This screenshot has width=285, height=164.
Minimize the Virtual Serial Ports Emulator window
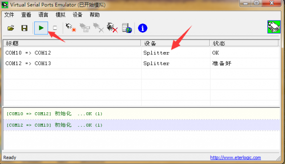(x=245, y=3)
